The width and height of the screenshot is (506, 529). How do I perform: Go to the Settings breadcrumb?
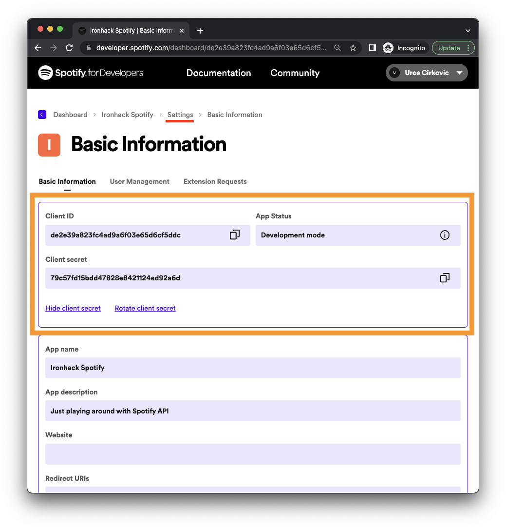click(180, 115)
